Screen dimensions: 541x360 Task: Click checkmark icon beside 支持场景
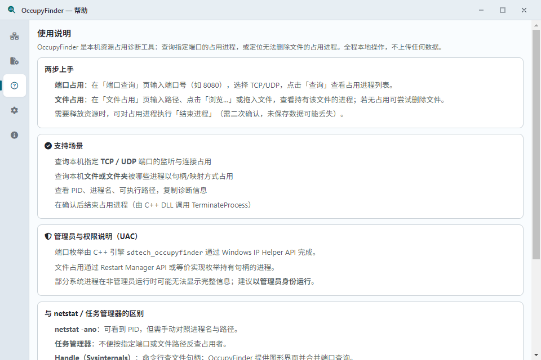(x=48, y=146)
